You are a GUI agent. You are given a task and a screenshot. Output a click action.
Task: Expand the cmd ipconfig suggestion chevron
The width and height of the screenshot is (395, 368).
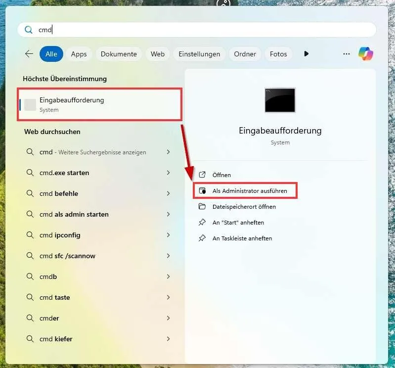[x=168, y=235]
